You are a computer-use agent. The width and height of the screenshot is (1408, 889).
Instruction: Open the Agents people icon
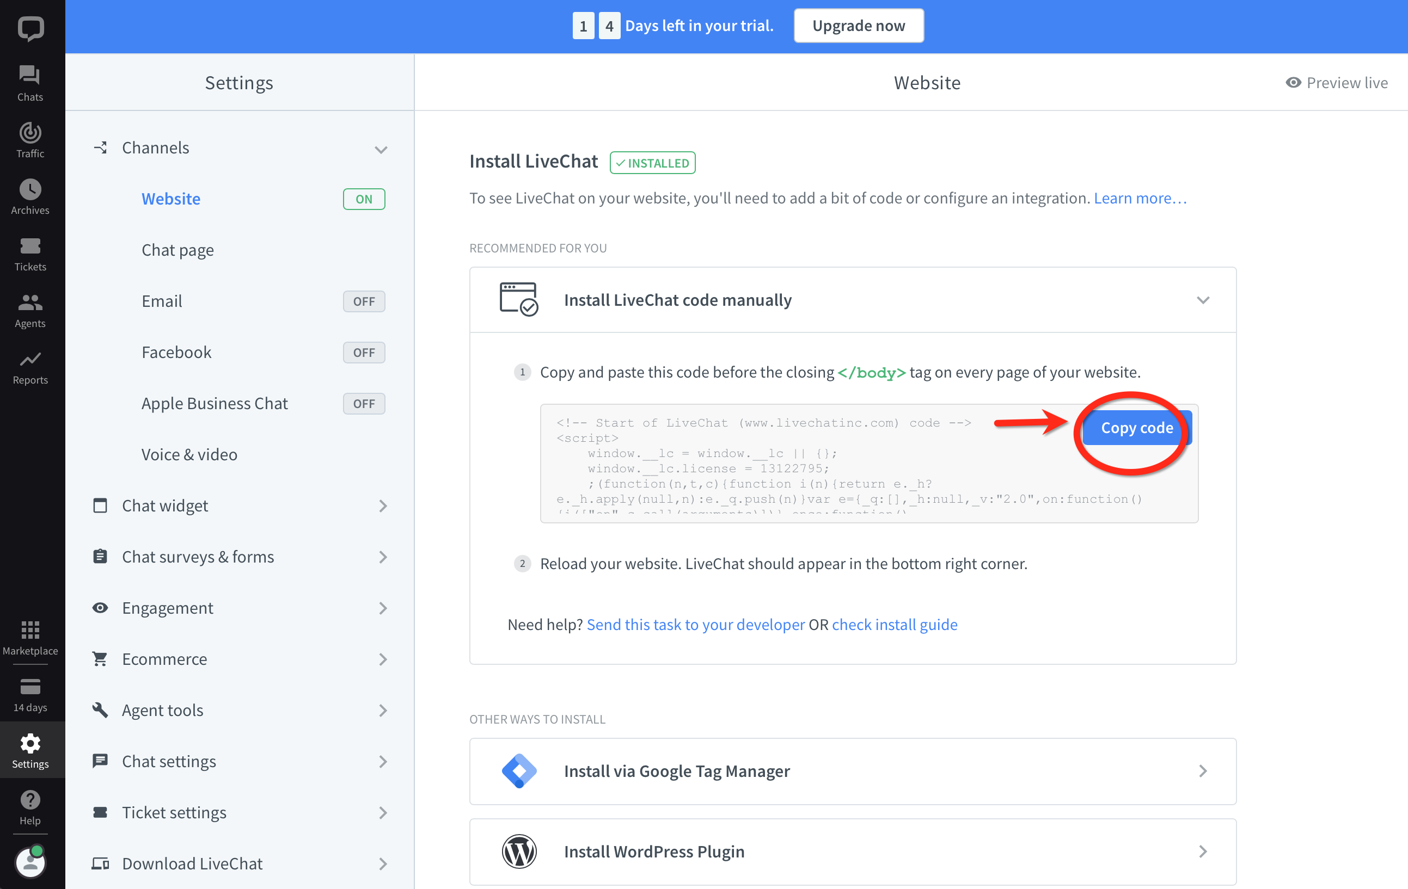[30, 310]
